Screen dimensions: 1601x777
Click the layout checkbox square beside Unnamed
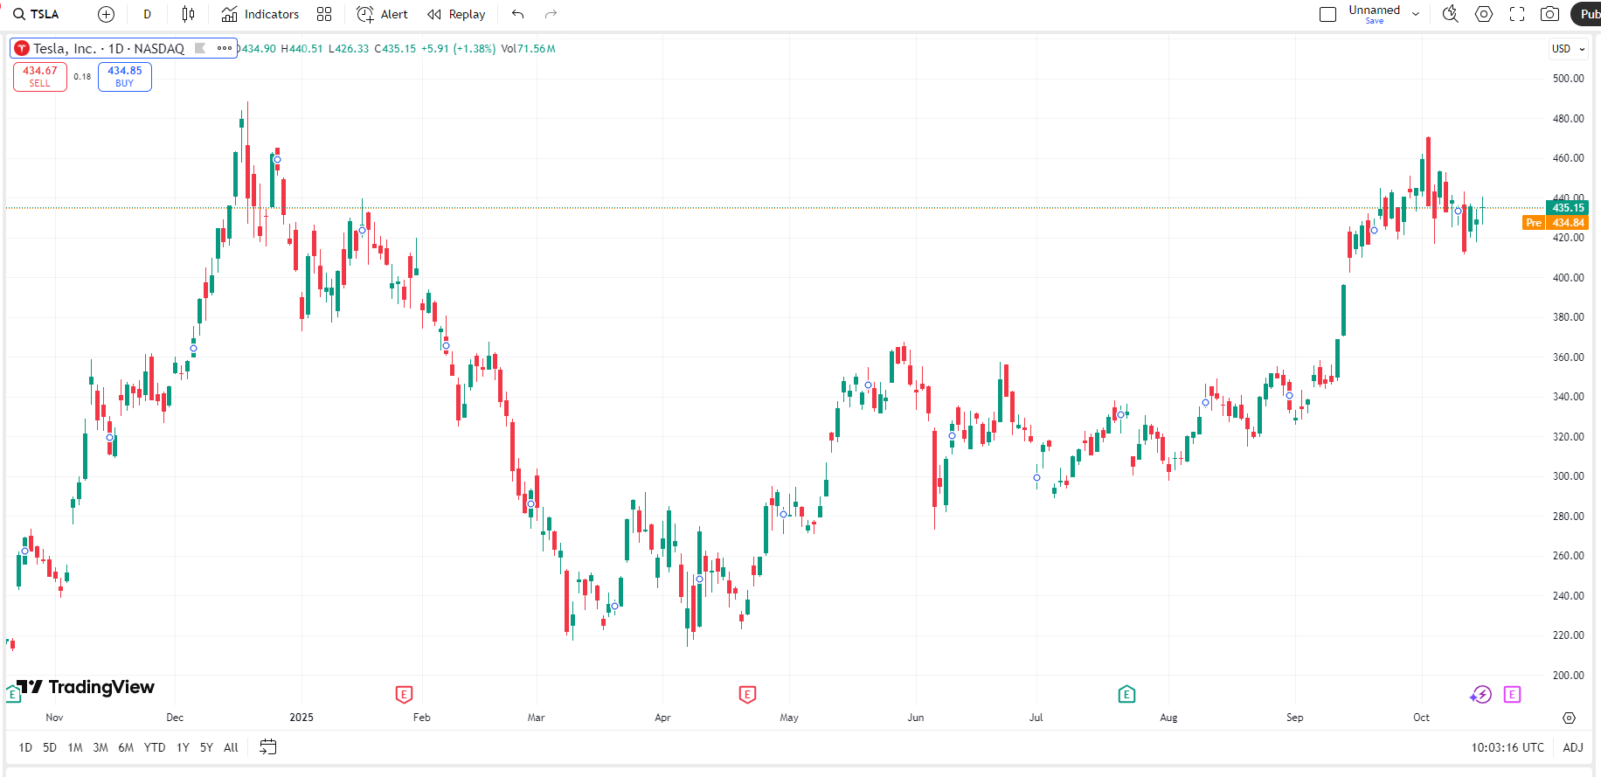pyautogui.click(x=1327, y=14)
